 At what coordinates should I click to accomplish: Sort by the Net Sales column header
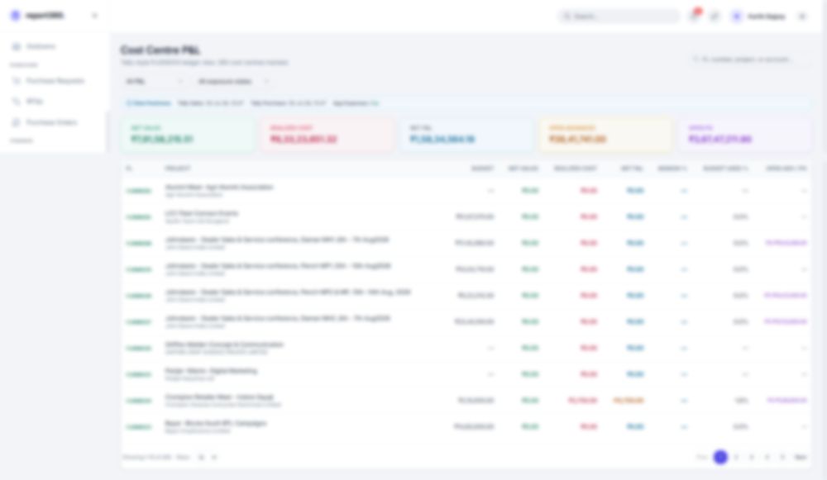[523, 169]
